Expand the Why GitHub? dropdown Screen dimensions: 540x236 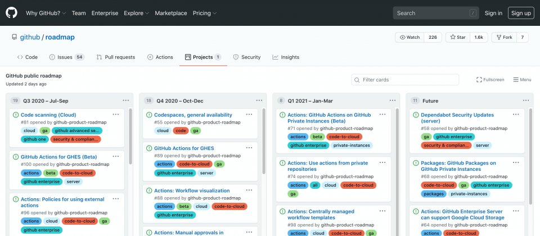(47, 13)
